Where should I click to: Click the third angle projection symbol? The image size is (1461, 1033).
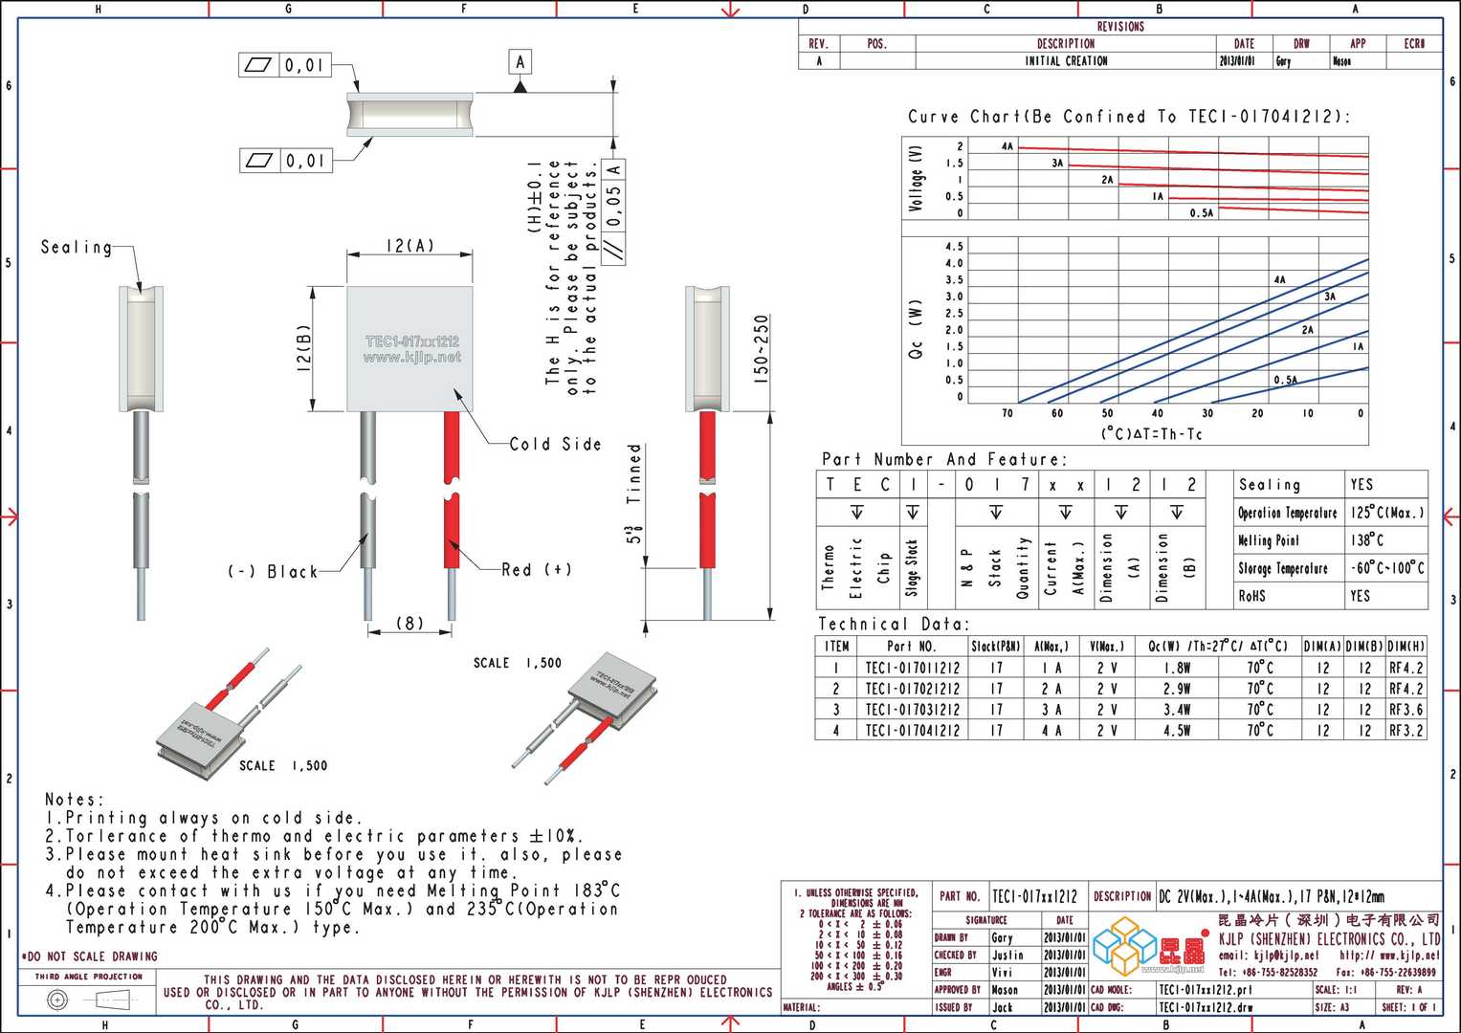87,1000
